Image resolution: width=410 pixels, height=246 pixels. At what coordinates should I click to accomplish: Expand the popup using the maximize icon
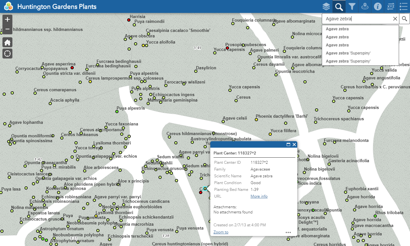click(288, 144)
